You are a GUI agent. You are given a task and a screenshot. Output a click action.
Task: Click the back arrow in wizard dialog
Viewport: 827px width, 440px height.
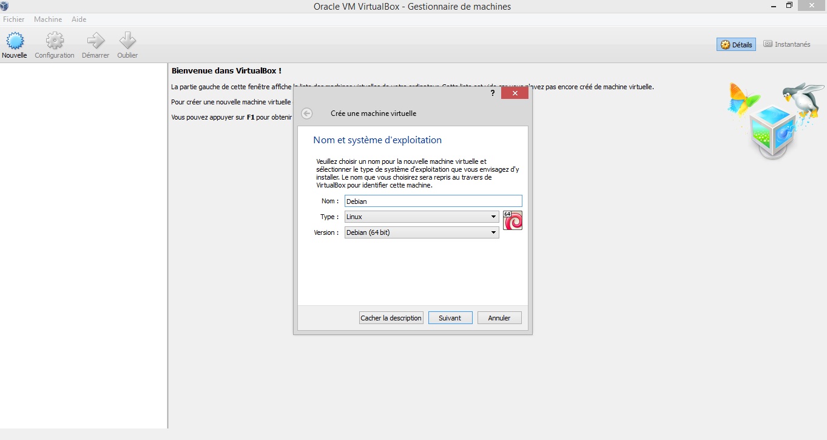[307, 113]
